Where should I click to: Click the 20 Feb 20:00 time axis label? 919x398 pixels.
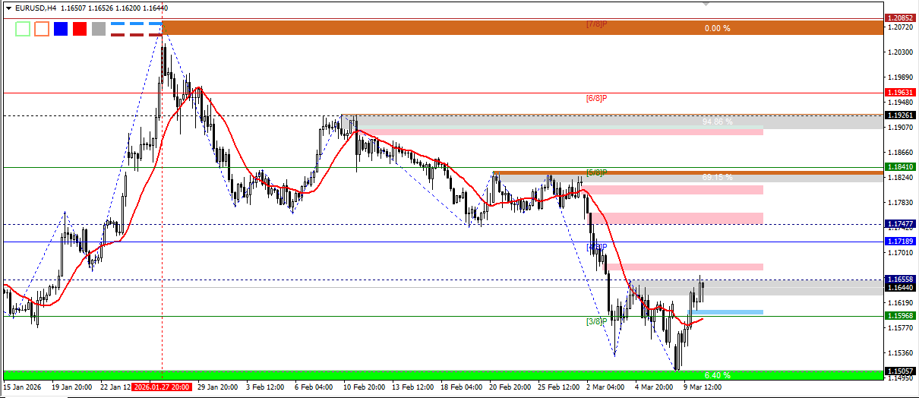(511, 387)
